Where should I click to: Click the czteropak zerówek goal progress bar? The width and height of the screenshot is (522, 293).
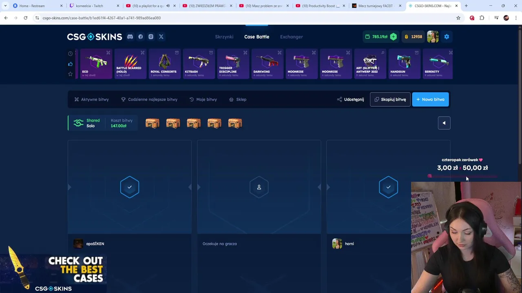462,176
